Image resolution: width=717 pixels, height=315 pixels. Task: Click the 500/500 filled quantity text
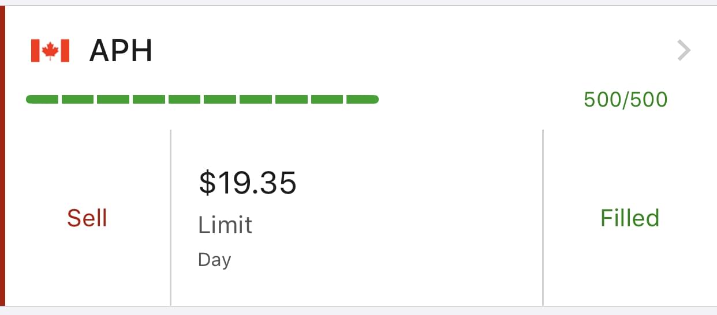[x=625, y=100]
